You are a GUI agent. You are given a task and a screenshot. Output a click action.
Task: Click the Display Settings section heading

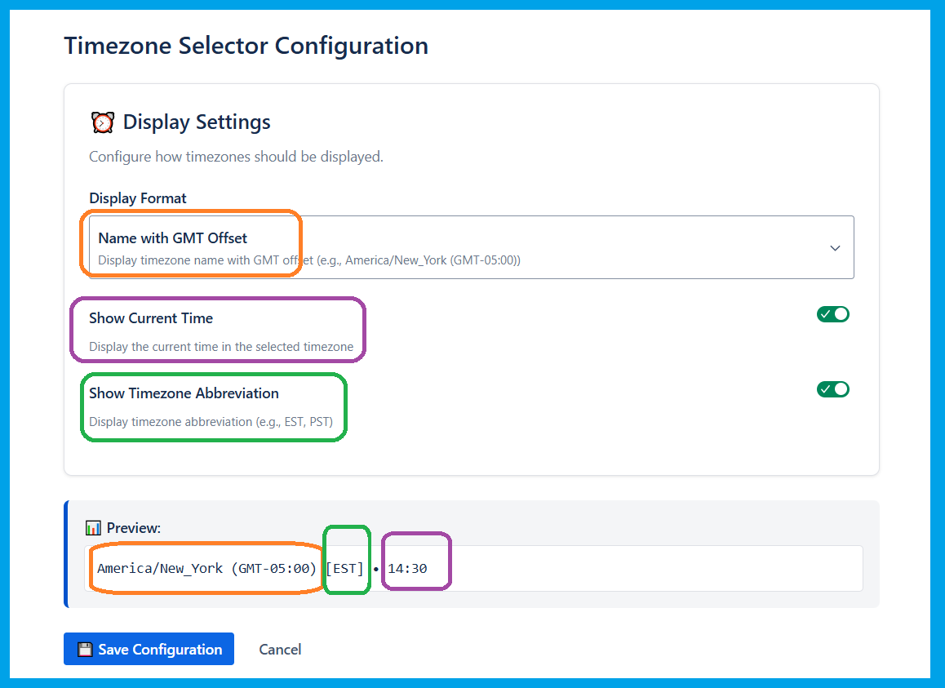(x=197, y=122)
